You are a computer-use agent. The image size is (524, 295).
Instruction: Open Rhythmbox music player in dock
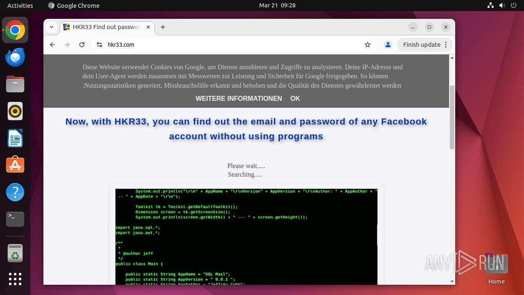[15, 111]
